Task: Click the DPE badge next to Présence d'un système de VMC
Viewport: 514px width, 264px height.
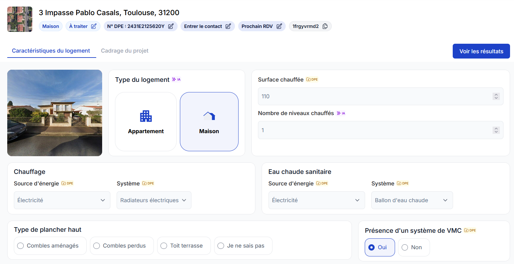Action: pyautogui.click(x=470, y=230)
